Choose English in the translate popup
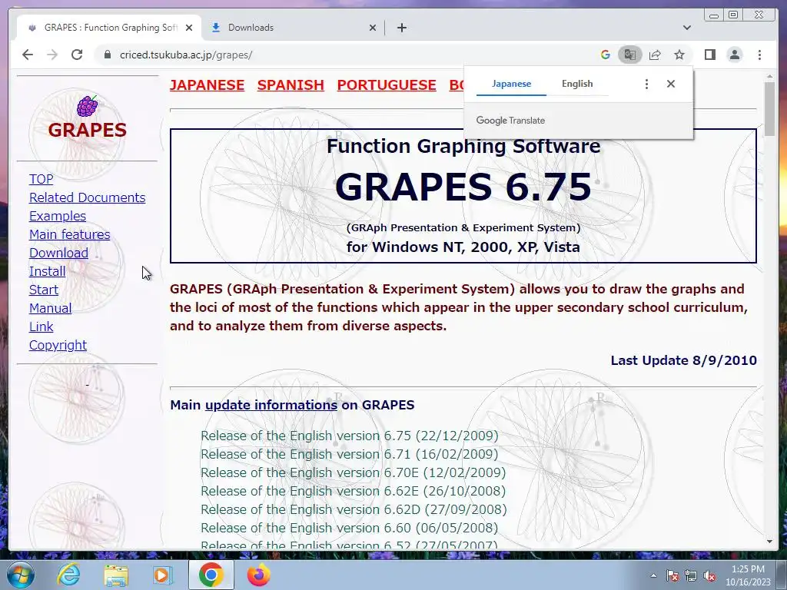 [x=577, y=84]
